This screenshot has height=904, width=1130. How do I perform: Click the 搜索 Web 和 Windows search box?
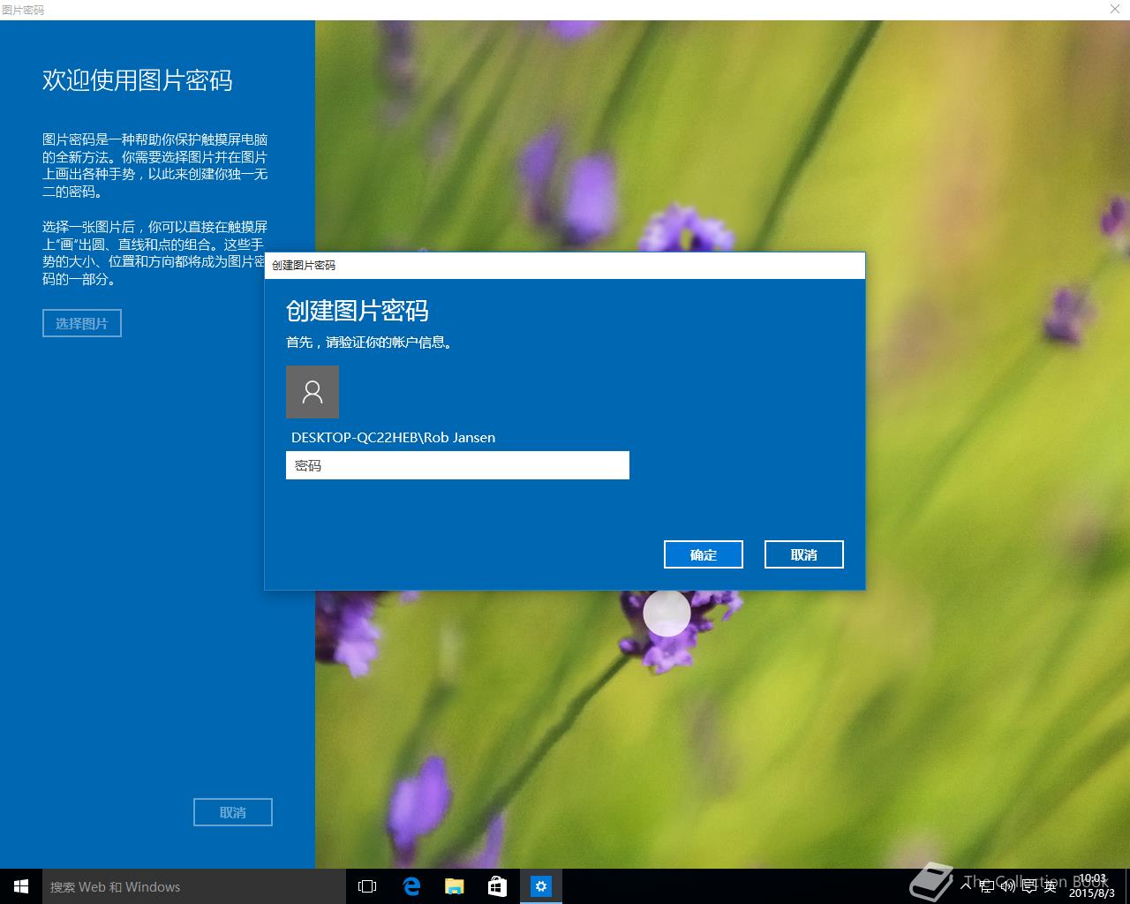(194, 886)
